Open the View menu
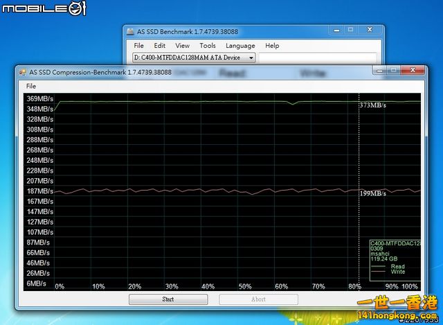443x325 pixels. 182,46
